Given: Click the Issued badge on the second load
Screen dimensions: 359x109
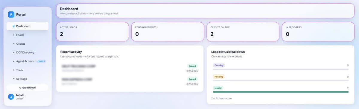Looking at the screenshot, I should [x=192, y=79].
